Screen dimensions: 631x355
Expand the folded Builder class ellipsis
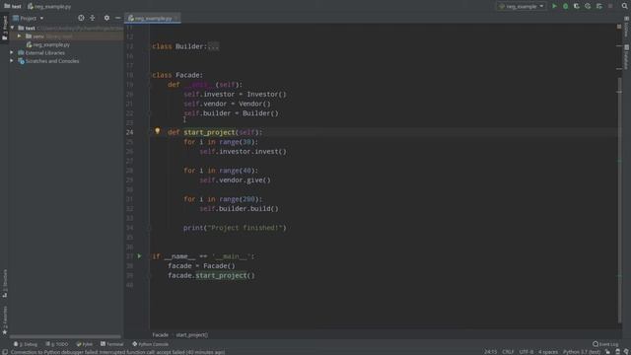tap(213, 46)
